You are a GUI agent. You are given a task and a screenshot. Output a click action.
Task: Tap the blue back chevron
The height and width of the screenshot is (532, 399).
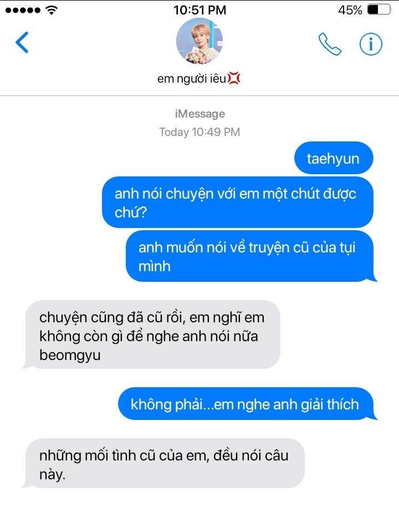pyautogui.click(x=22, y=42)
